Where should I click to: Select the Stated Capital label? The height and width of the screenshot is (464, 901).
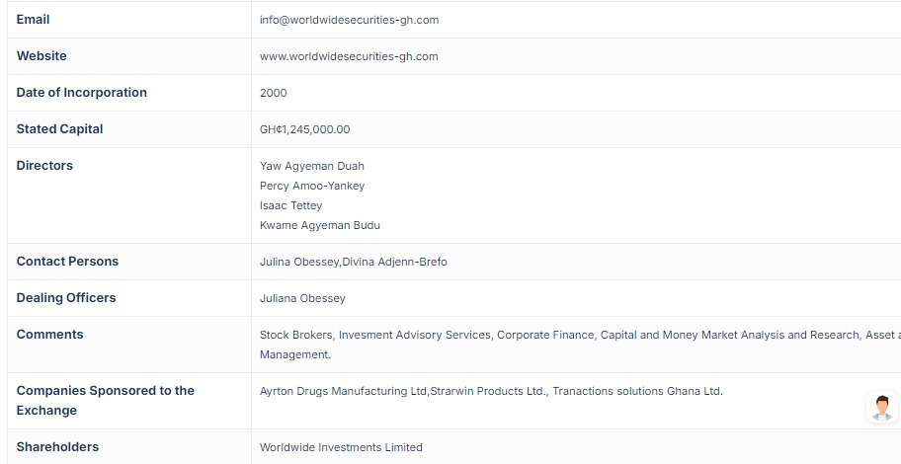pos(59,129)
